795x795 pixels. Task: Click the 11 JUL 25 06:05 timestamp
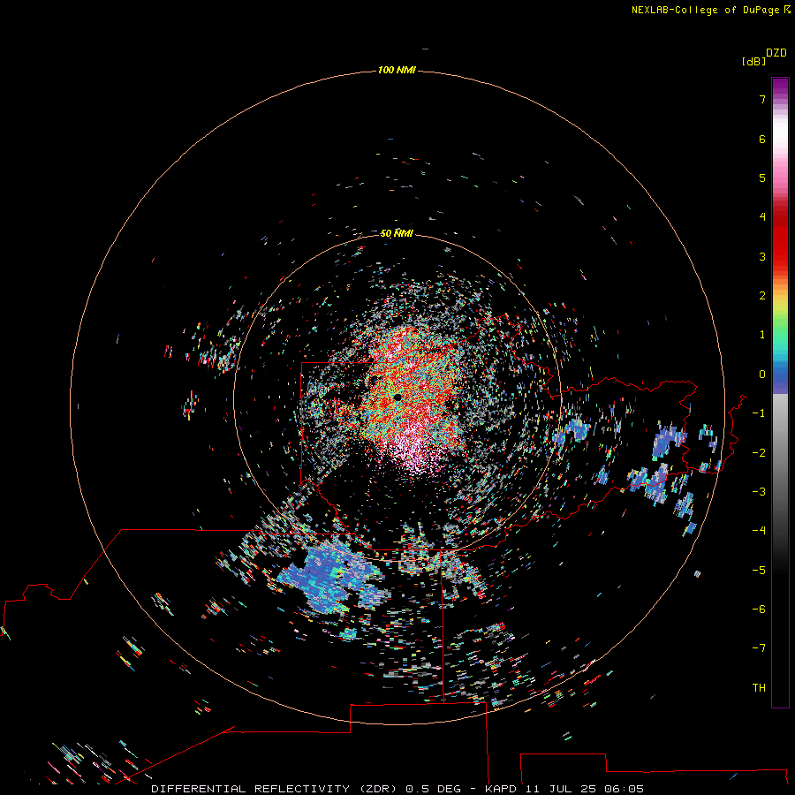coord(585,789)
